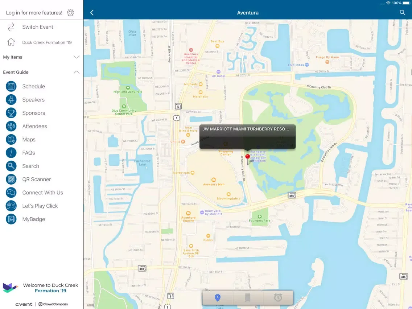Viewport: 412px width, 309px height.
Task: Open the QR Scanner label
Action: [37, 179]
